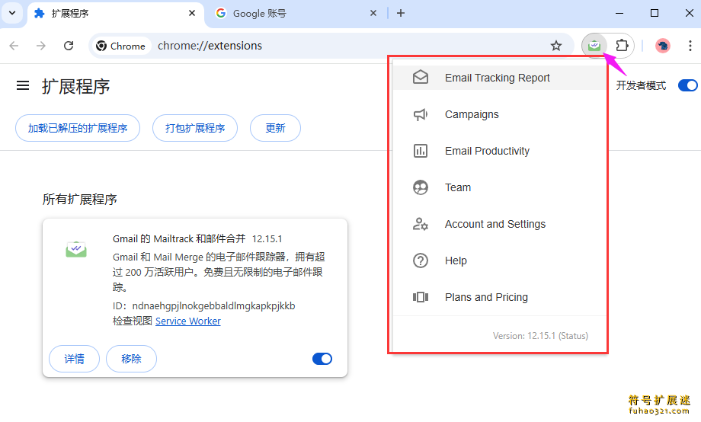Viewport: 701px width, 422px height.
Task: Switch to the Google 账号 tab
Action: click(297, 14)
